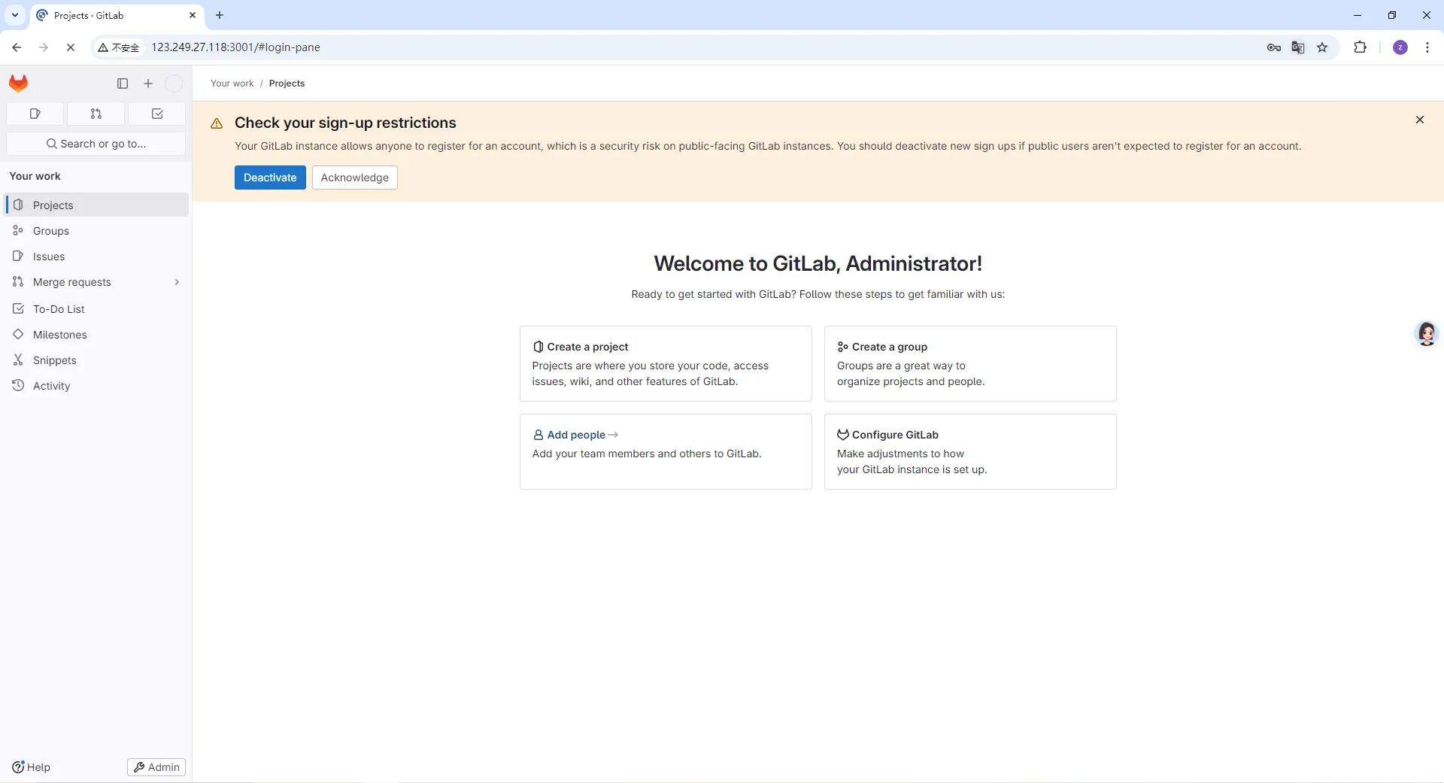Screen dimensions: 1444x783
Task: Open the user avatar menu in sidebar
Action: (x=174, y=83)
